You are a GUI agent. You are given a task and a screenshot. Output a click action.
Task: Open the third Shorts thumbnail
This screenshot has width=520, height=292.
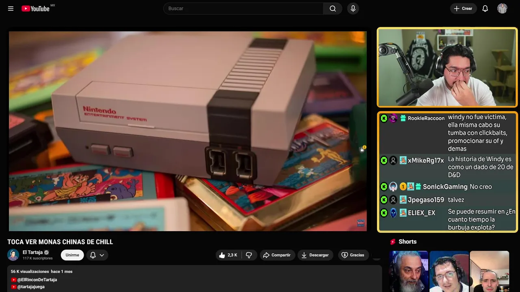[x=489, y=271]
